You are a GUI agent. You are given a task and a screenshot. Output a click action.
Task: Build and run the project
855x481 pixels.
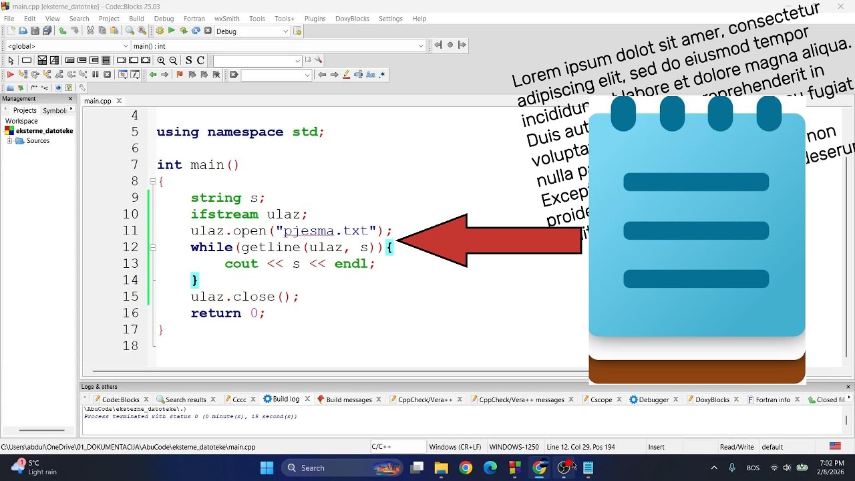tap(184, 31)
